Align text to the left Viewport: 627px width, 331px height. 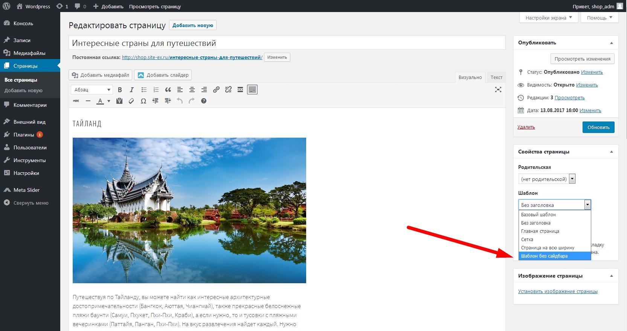(x=180, y=90)
